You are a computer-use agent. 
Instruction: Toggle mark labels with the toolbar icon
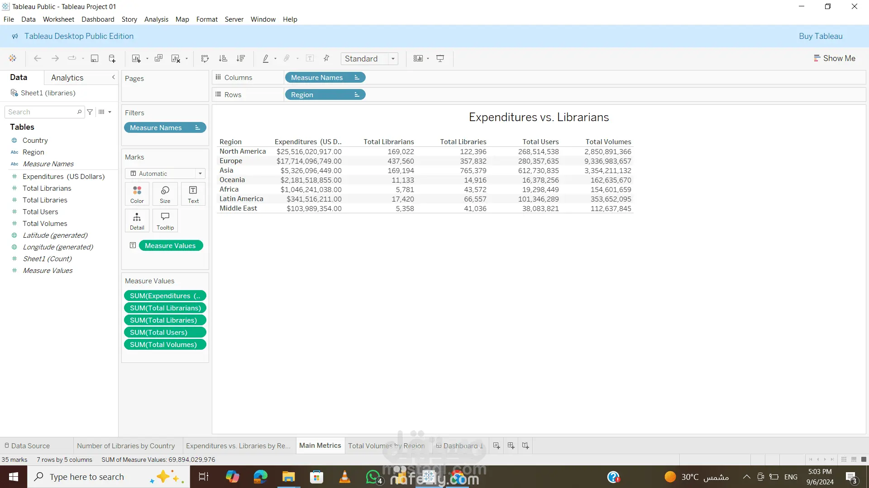(310, 58)
